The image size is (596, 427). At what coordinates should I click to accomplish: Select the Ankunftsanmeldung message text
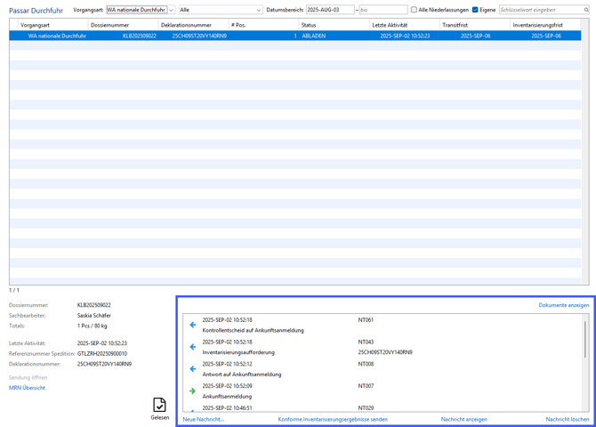coord(227,396)
